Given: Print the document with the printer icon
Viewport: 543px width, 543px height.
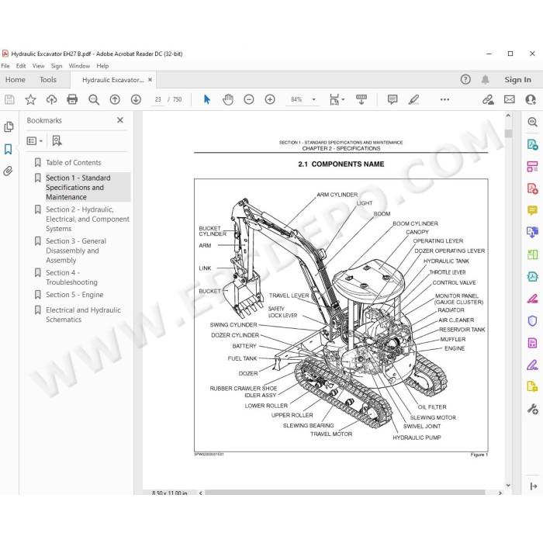Looking at the screenshot, I should (72, 100).
